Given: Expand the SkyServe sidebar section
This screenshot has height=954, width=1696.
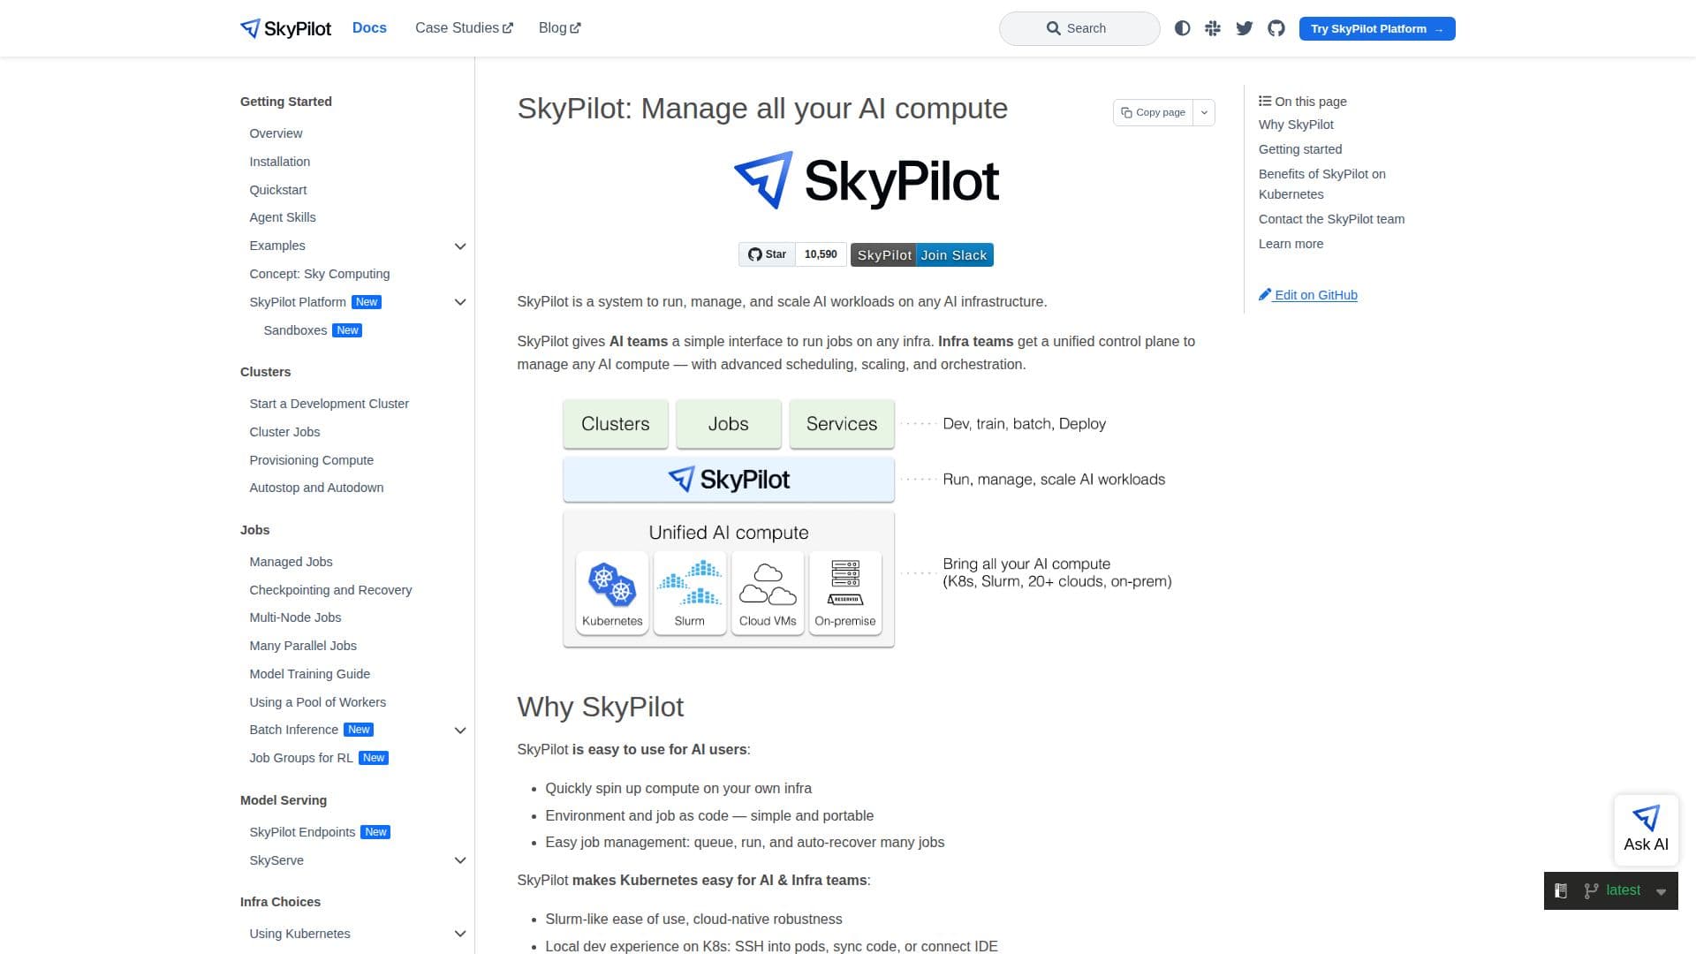Looking at the screenshot, I should point(460,860).
